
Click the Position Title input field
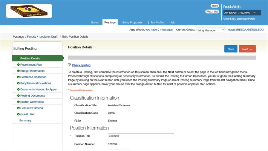(x=141, y=136)
